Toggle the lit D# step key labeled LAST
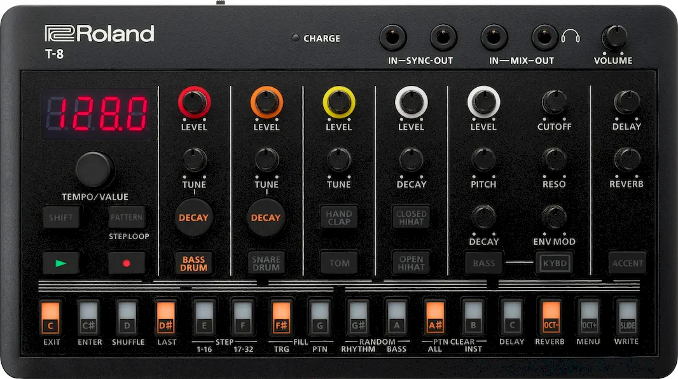Screen dimensions: 678x379 (x=165, y=317)
